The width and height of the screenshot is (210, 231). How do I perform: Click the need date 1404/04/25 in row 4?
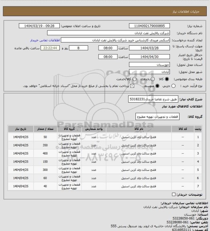(20, 162)
